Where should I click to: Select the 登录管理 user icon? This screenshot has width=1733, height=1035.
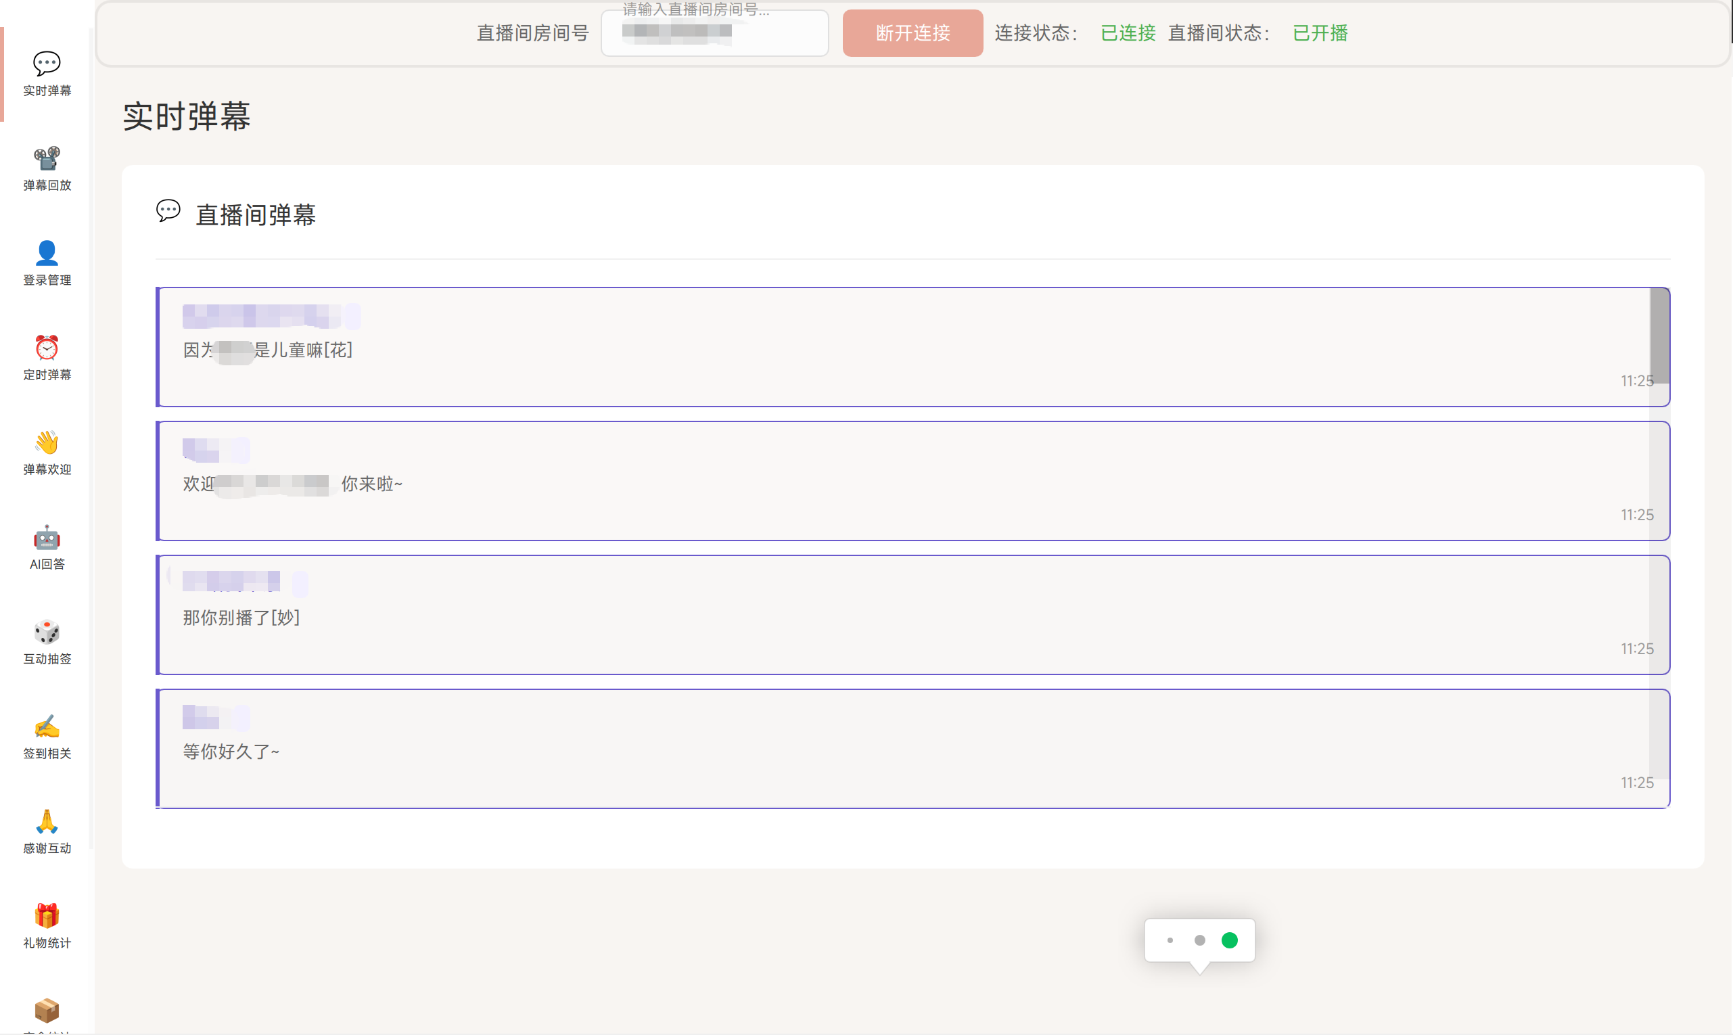point(47,253)
